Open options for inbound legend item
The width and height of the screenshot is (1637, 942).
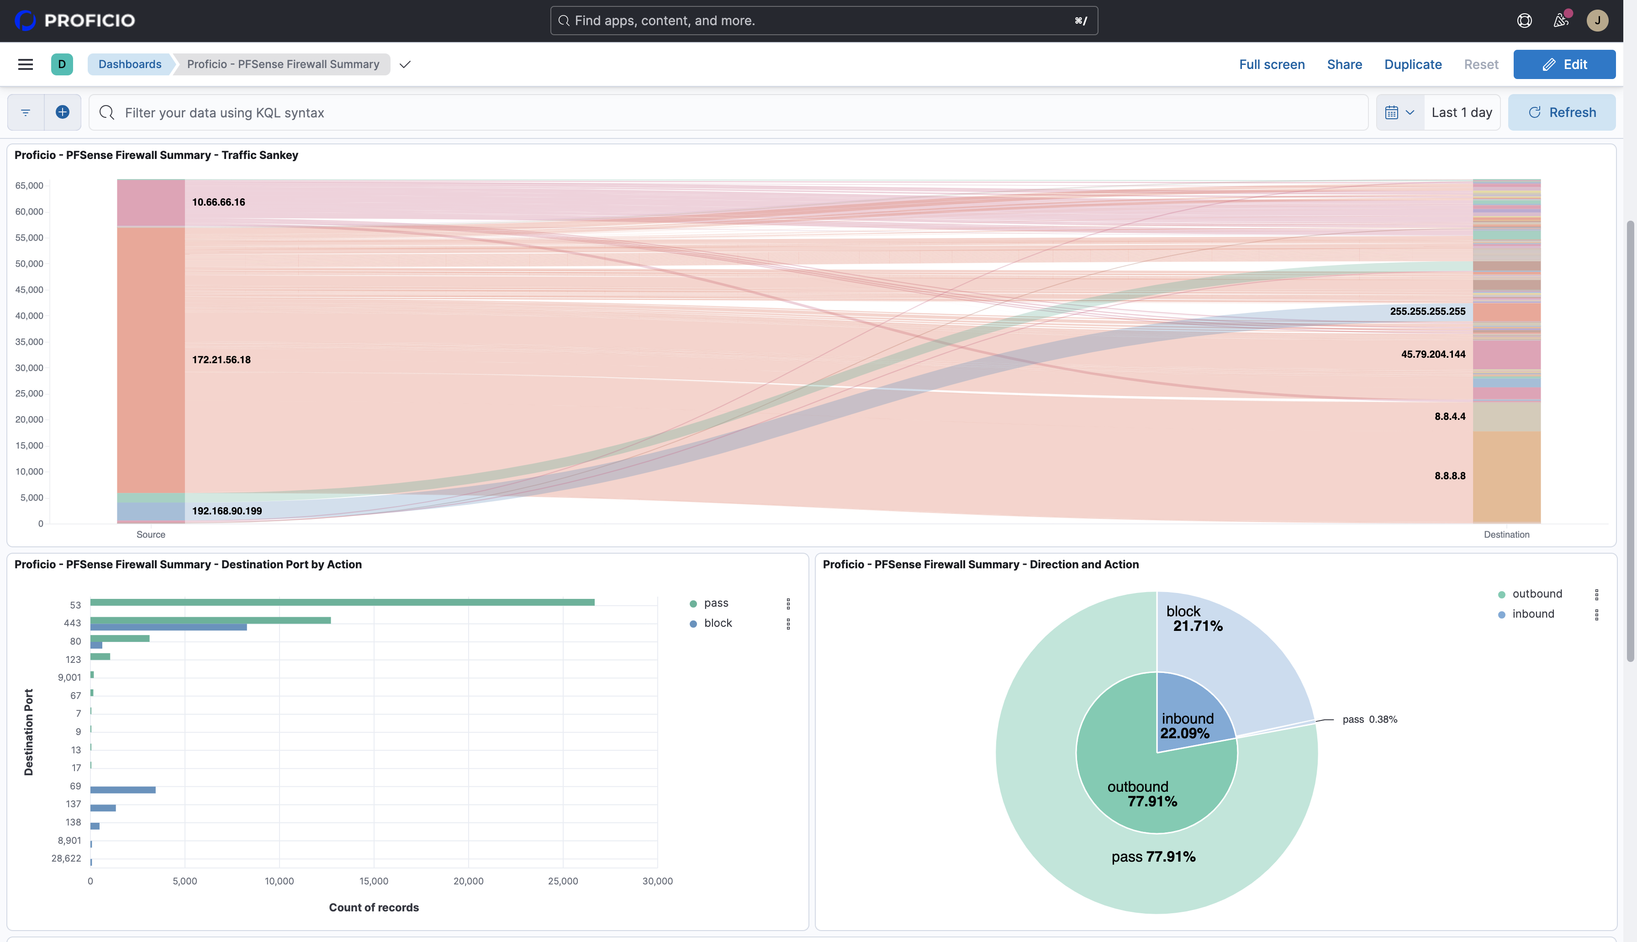tap(1596, 614)
